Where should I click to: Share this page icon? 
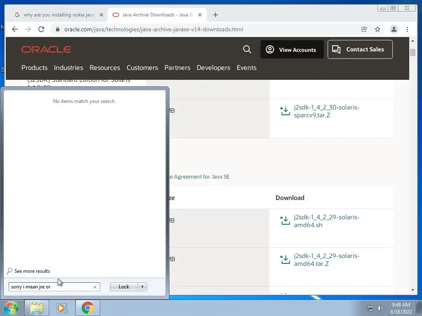(364, 29)
